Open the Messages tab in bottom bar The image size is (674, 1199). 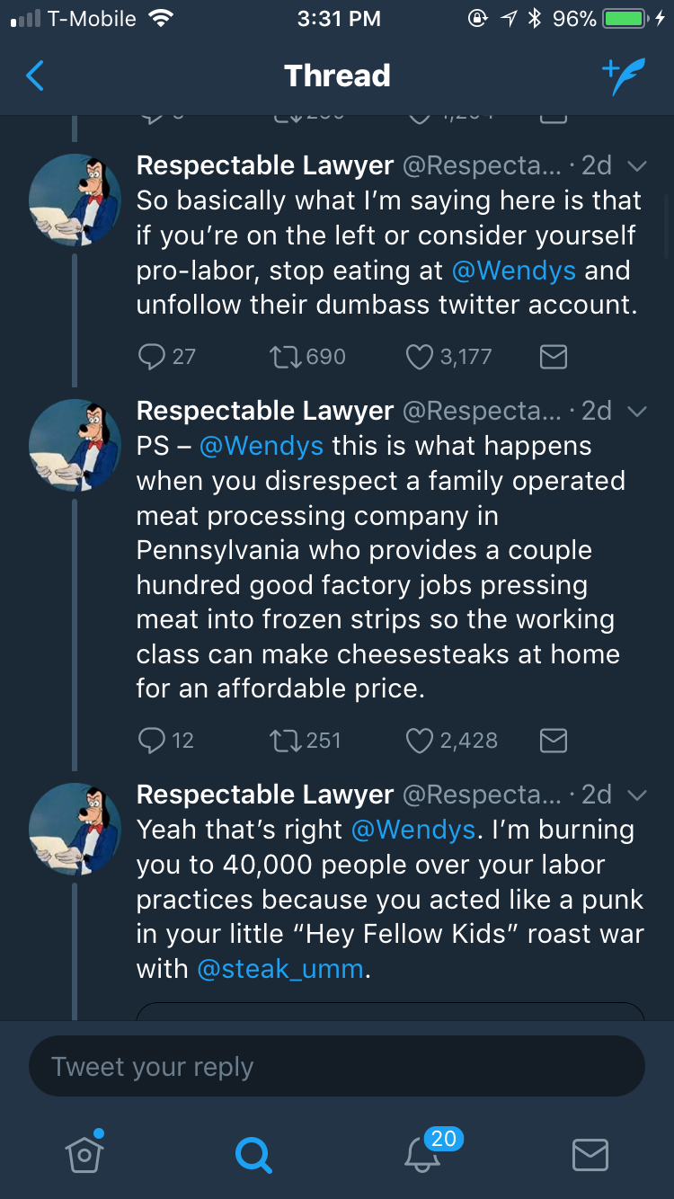(x=590, y=1154)
